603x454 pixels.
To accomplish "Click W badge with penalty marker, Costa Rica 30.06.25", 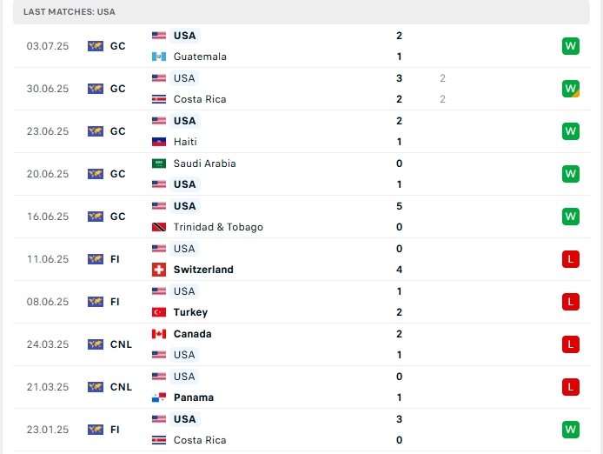I will 570,89.
